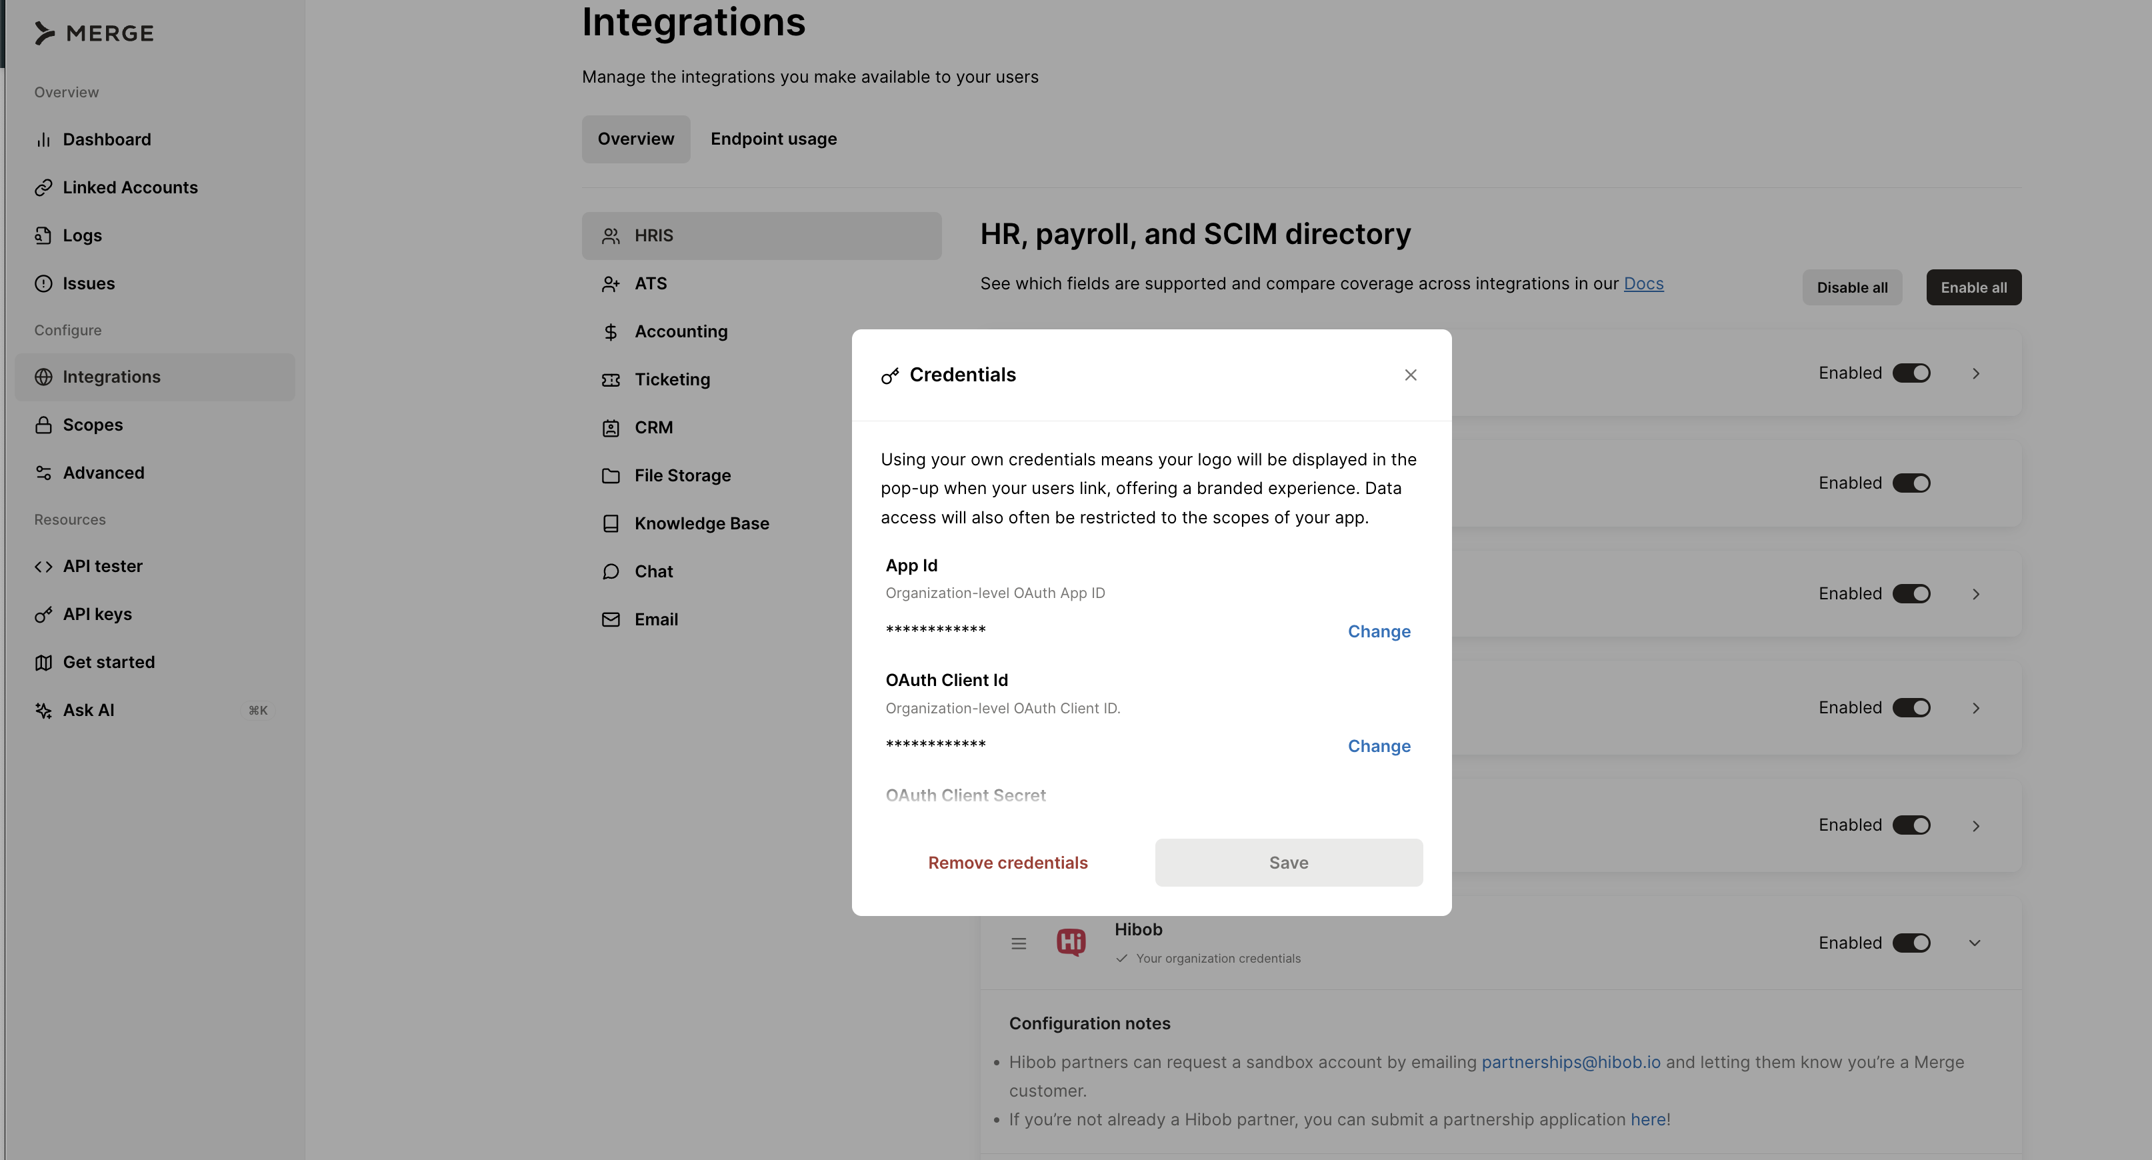Select the Knowledge Base book icon
Screen dimensions: 2152x1160
[x=611, y=523]
